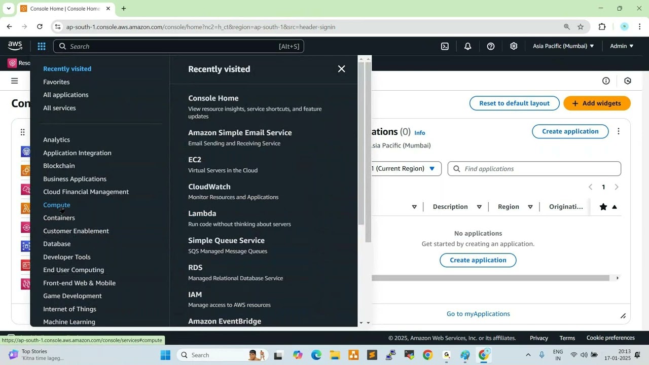
Task: Open RDS from recently visited
Action: [195, 268]
